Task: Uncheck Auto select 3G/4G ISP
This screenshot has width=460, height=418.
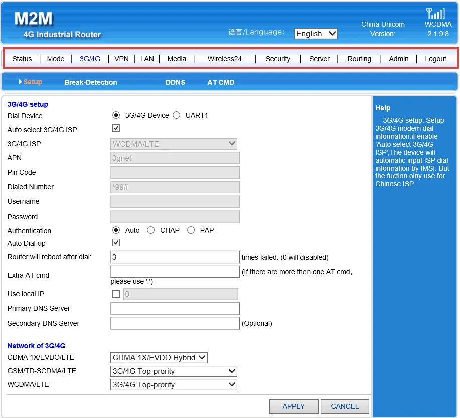Action: [x=116, y=129]
